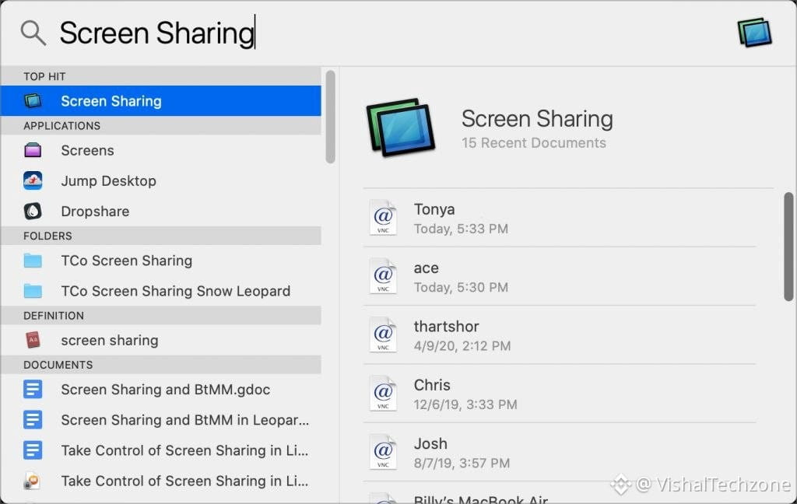Click the 15 Recent Documents label
797x504 pixels.
534,143
